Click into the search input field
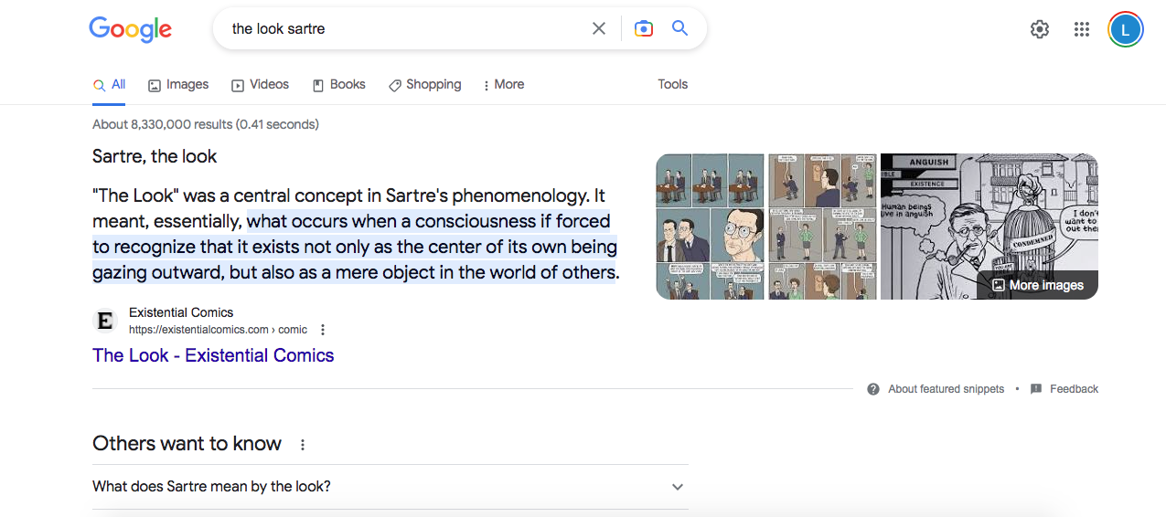 (402, 28)
